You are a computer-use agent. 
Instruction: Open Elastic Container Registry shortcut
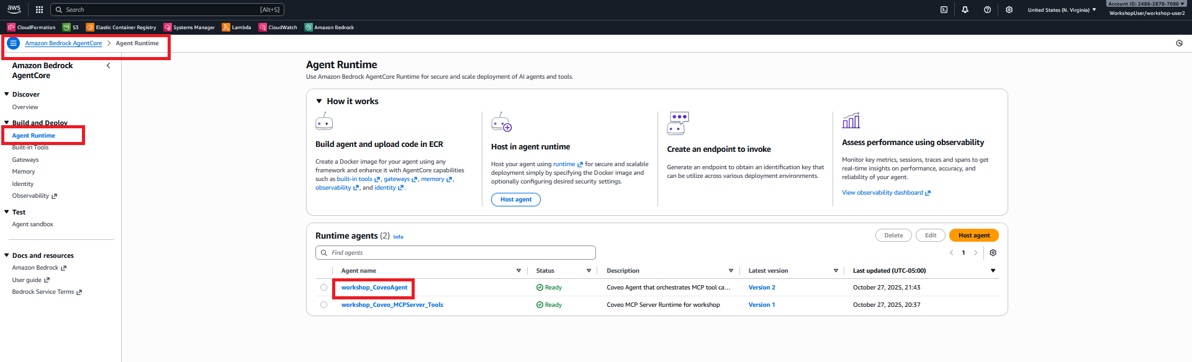[x=121, y=27]
